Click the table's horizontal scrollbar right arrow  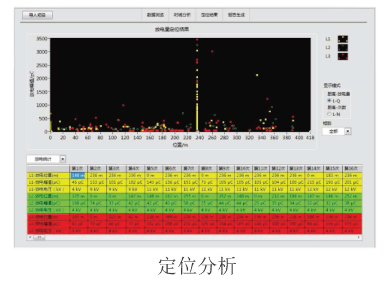358,237
